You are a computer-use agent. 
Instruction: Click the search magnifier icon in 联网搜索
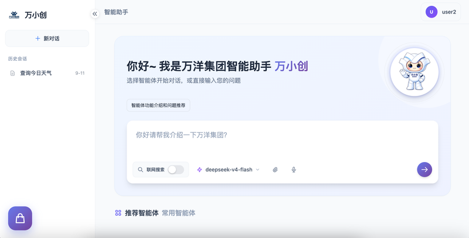[x=140, y=170]
